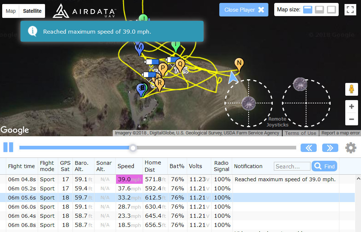
Task: Toggle fullscreen map view
Action: pyautogui.click(x=350, y=9)
